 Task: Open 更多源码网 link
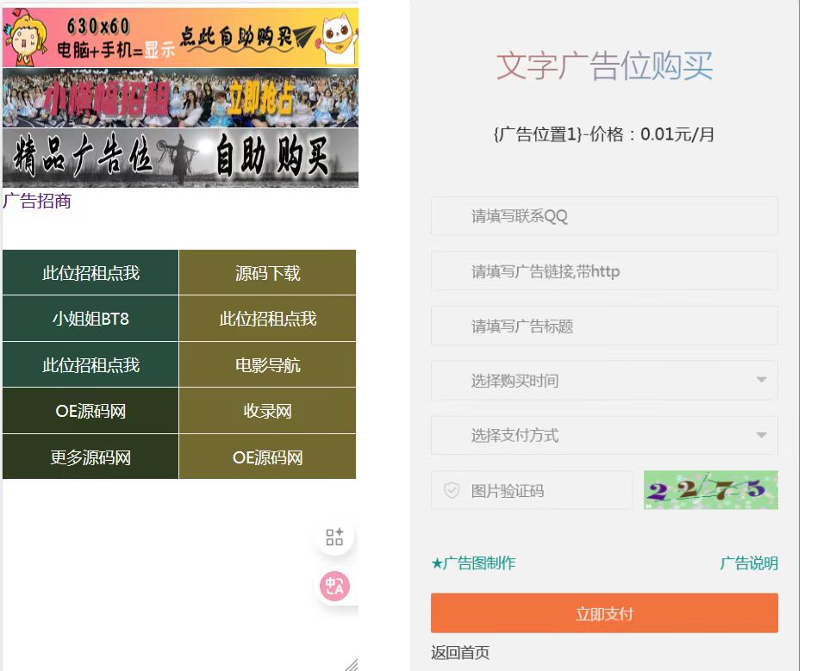click(90, 457)
